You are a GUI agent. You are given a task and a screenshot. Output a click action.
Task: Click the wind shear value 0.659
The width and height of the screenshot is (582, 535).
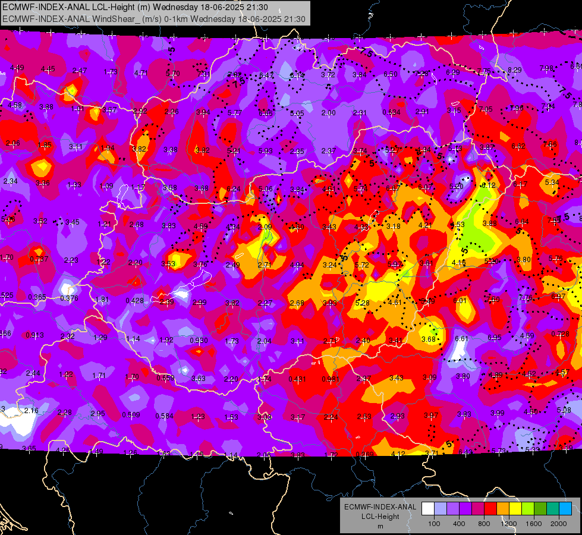click(165, 378)
